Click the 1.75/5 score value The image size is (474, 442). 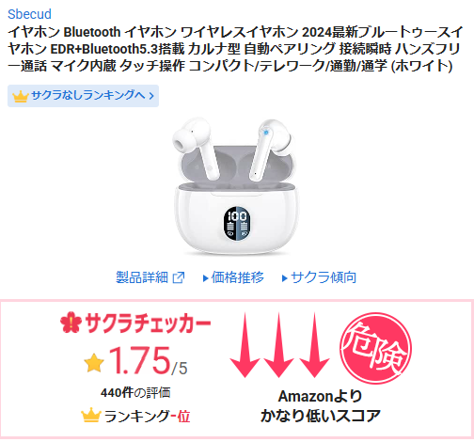148,361
